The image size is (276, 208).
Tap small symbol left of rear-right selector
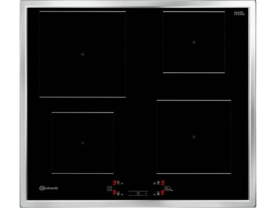[155, 184]
